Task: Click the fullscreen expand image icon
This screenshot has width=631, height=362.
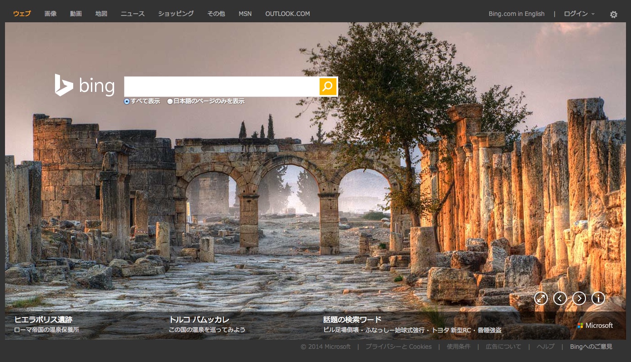Action: tap(541, 298)
